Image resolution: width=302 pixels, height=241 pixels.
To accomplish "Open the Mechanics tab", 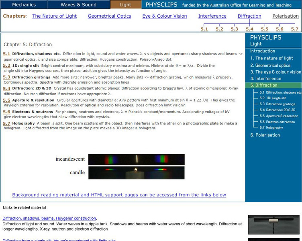I will [24, 5].
